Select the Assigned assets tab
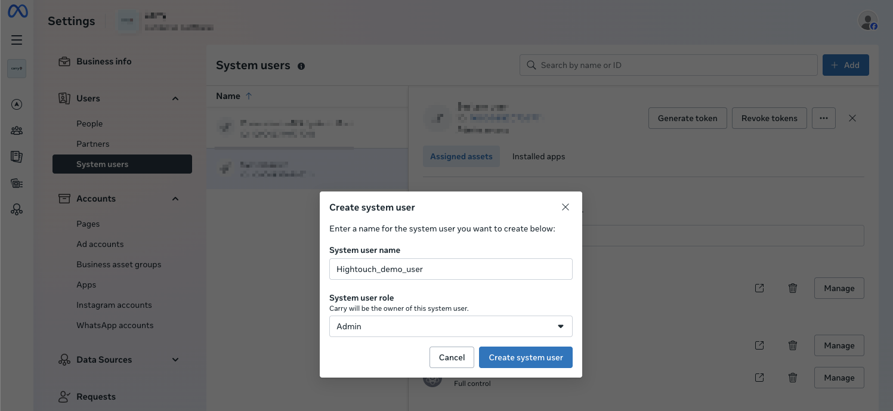The height and width of the screenshot is (411, 893). point(461,156)
